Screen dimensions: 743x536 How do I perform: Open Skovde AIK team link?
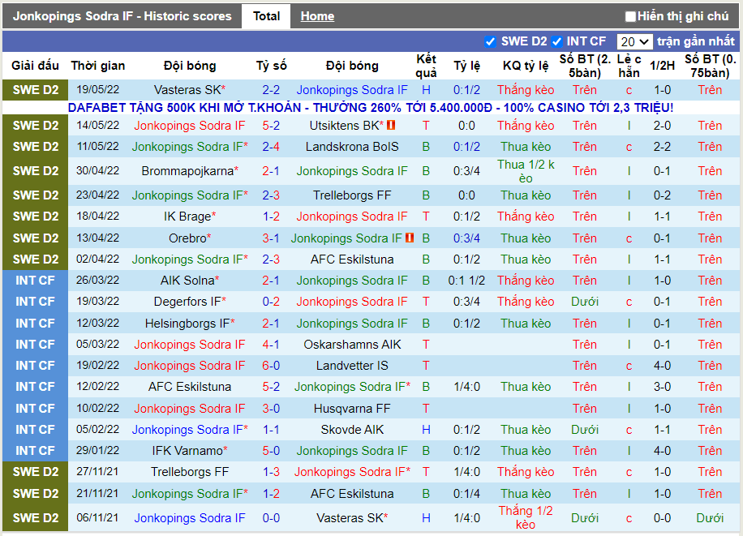pos(351,430)
